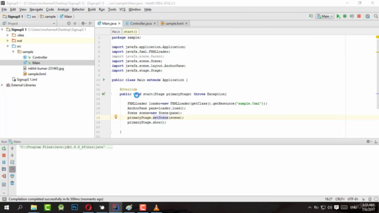Image resolution: width=379 pixels, height=213 pixels.
Task: Open the VCS menu
Action: (122, 9)
